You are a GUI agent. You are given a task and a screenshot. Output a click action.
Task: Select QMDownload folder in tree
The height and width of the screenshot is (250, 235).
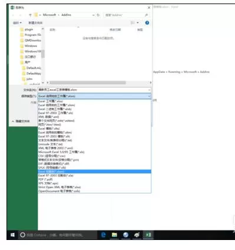pyautogui.click(x=31, y=41)
